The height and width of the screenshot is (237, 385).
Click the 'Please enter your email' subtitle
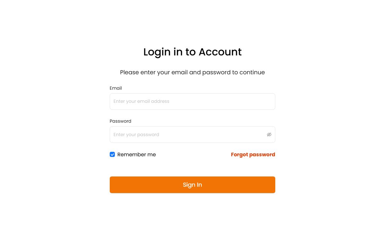click(193, 72)
